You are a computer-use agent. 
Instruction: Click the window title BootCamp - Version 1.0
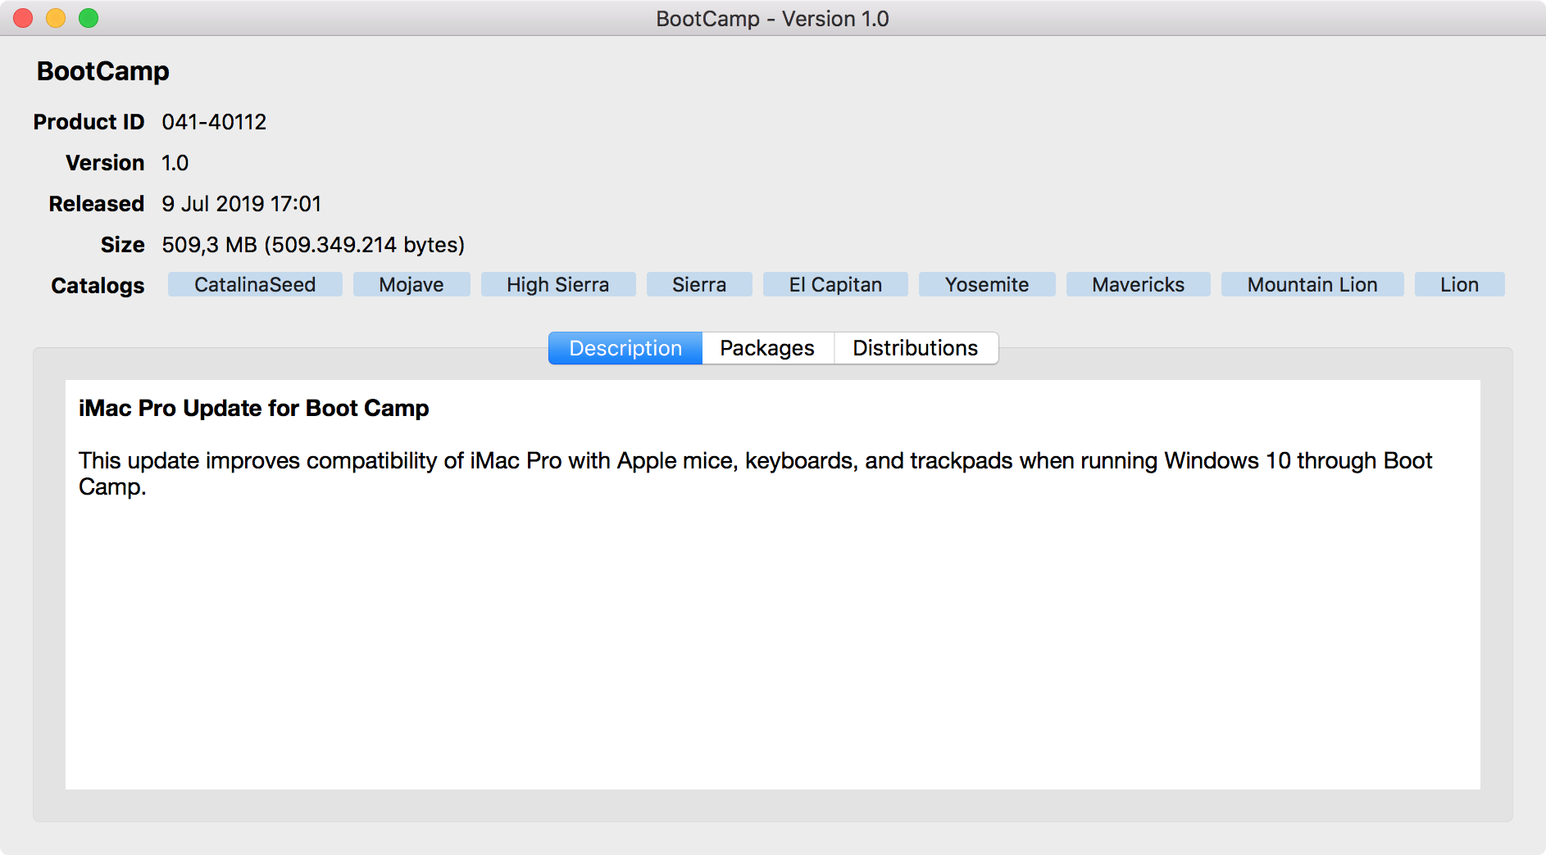click(x=772, y=19)
